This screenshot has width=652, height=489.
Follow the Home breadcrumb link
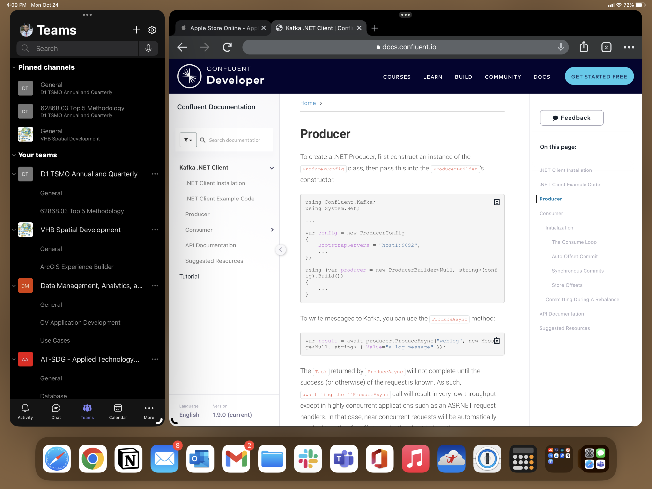click(308, 103)
